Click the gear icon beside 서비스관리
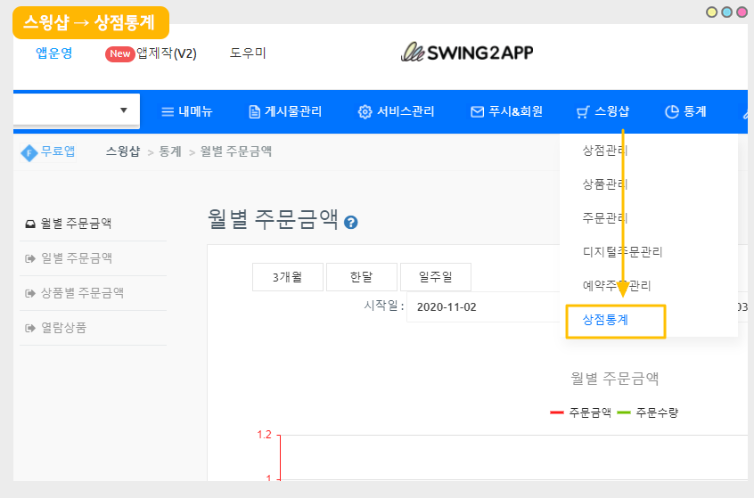The height and width of the screenshot is (498, 754). click(x=365, y=112)
